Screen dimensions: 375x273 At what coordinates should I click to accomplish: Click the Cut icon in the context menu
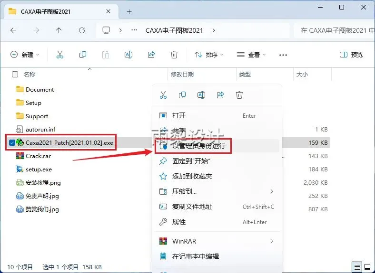(163, 95)
